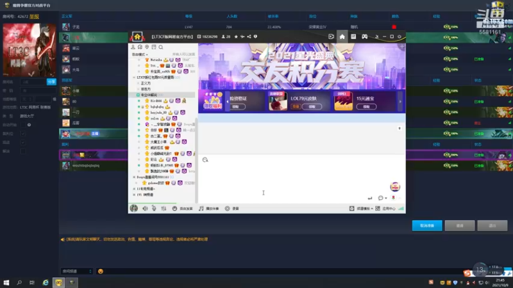Open the channel info icon in title bar
The width and height of the screenshot is (513, 288).
[255, 36]
